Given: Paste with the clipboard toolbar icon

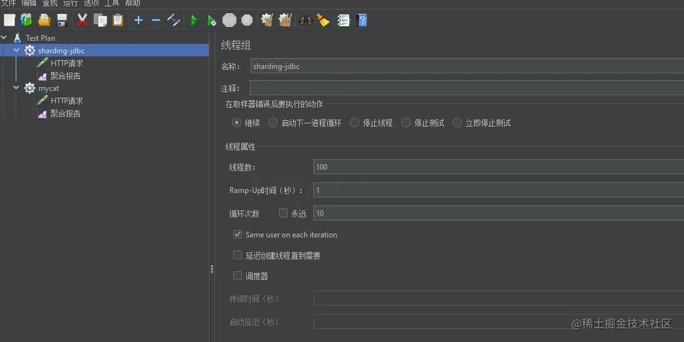Looking at the screenshot, I should point(118,20).
